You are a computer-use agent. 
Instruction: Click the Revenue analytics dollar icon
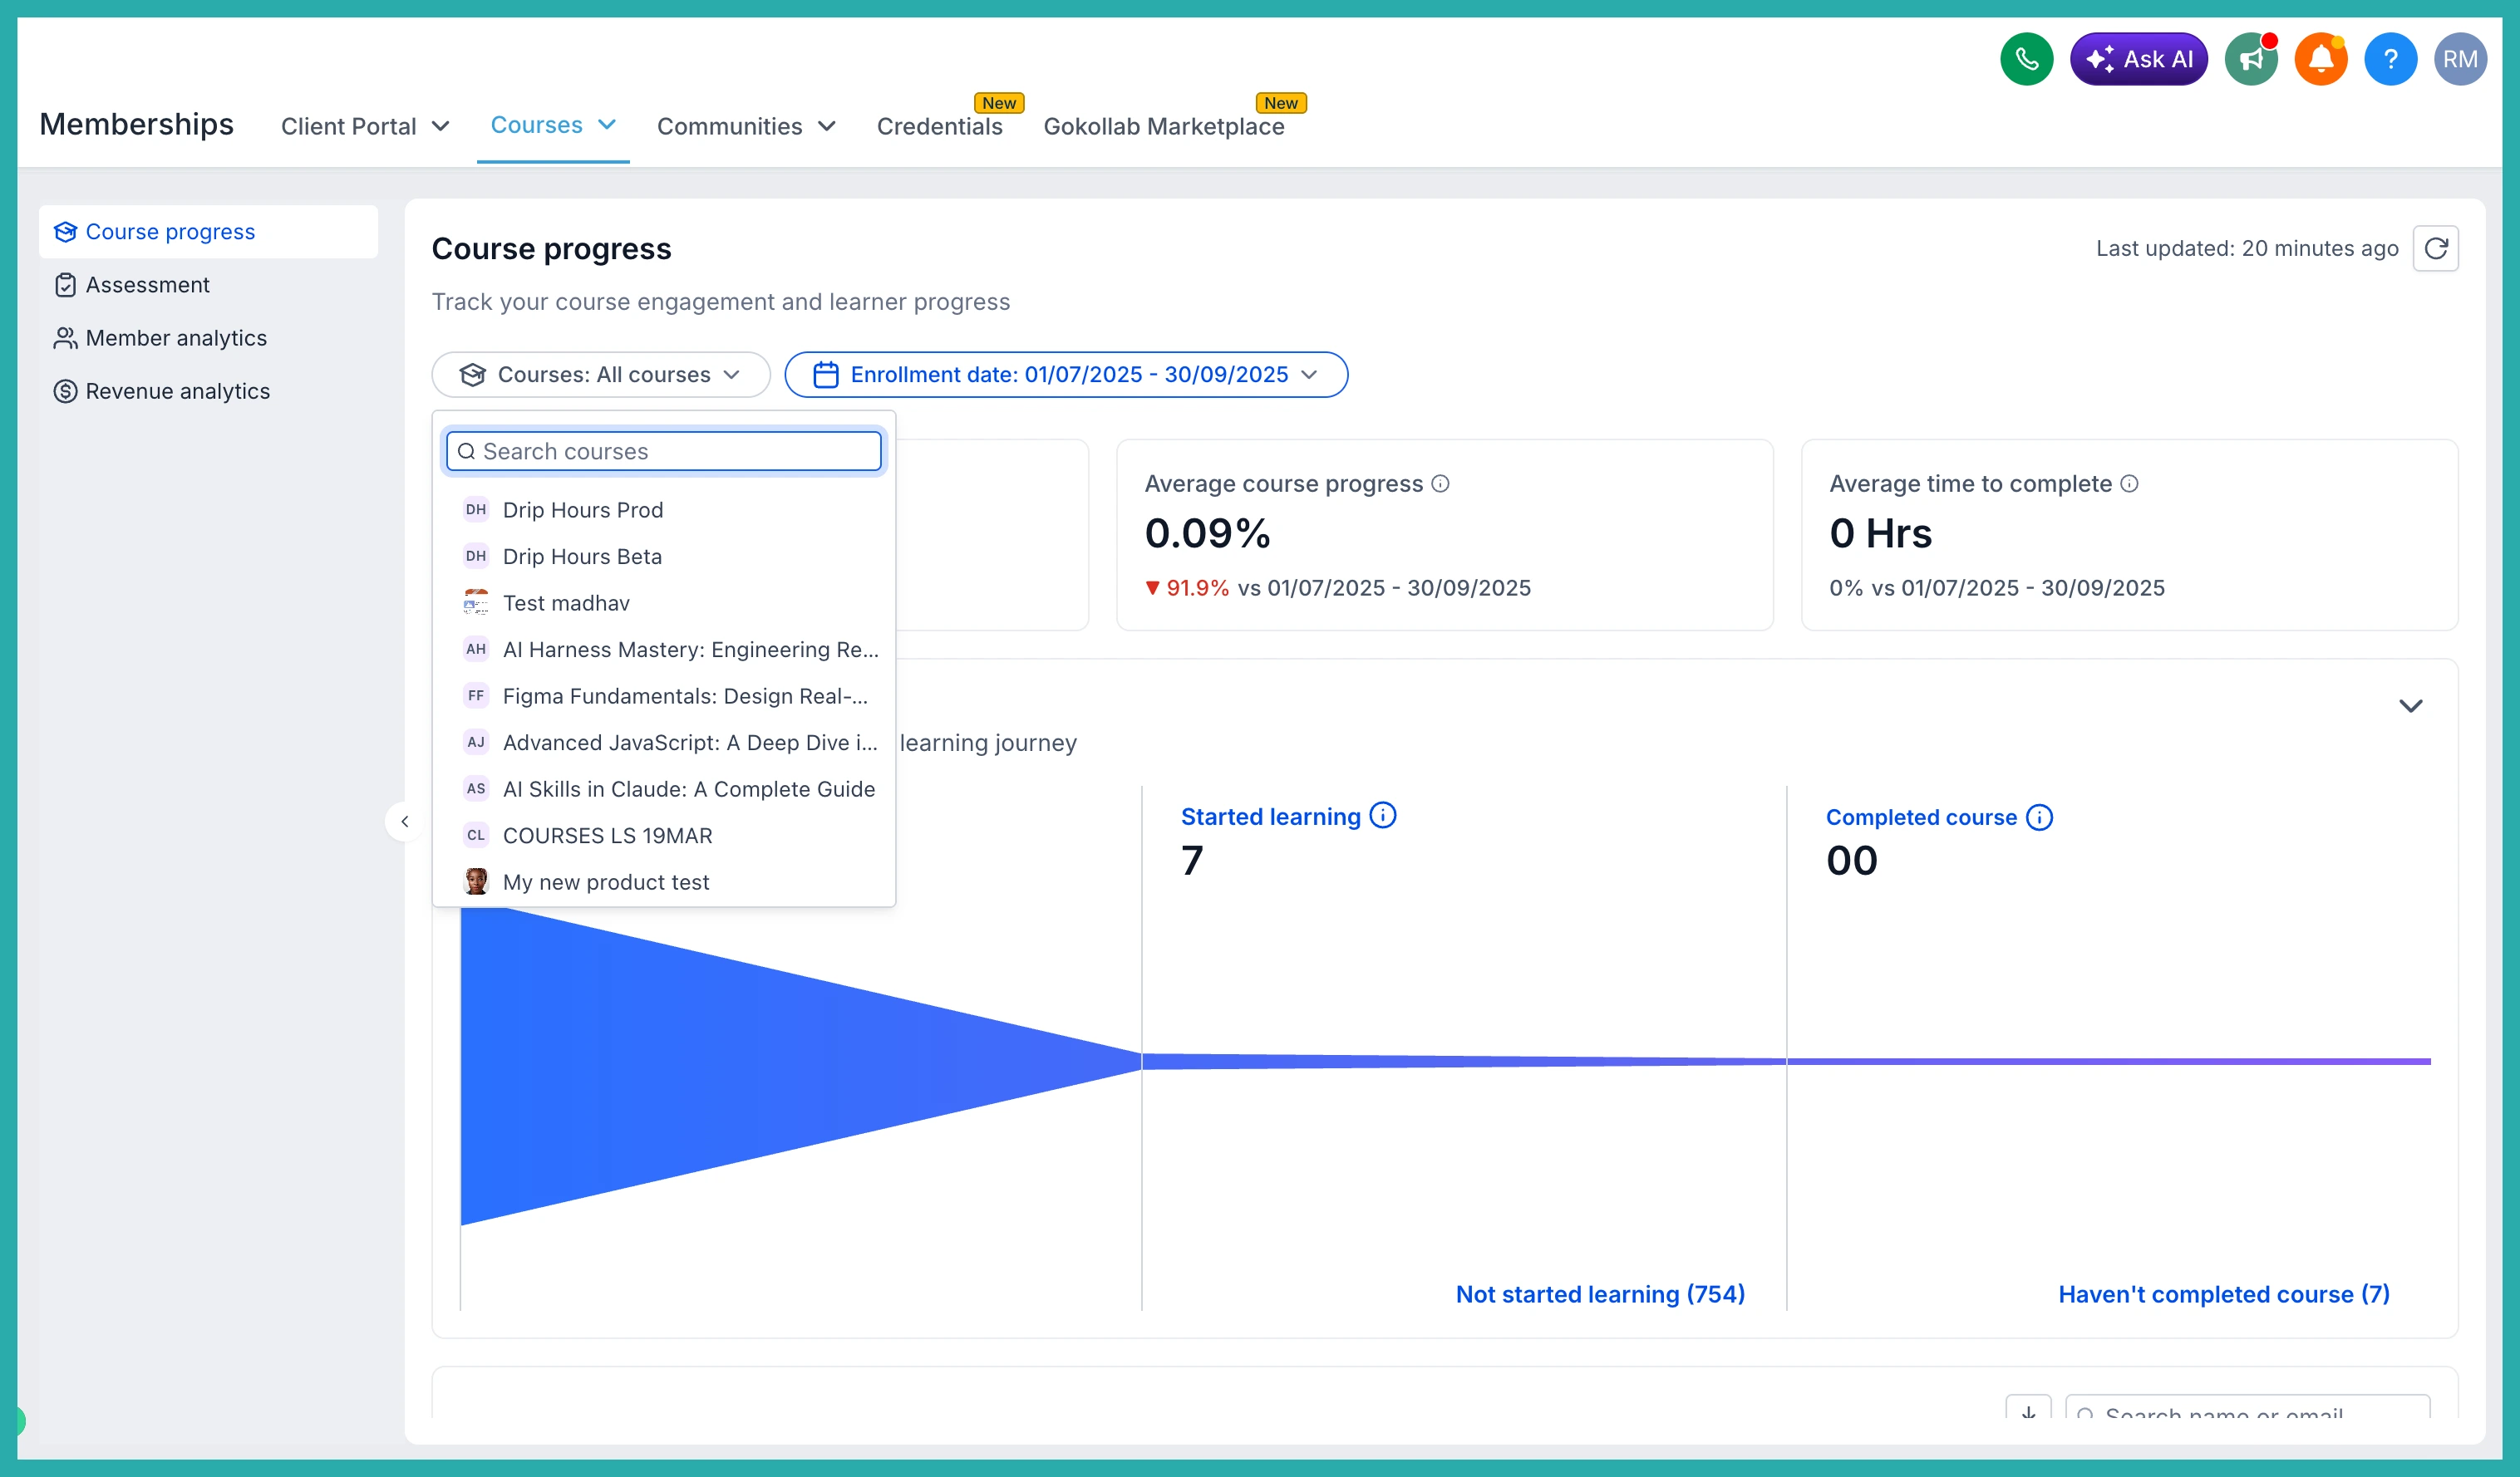pos(65,390)
